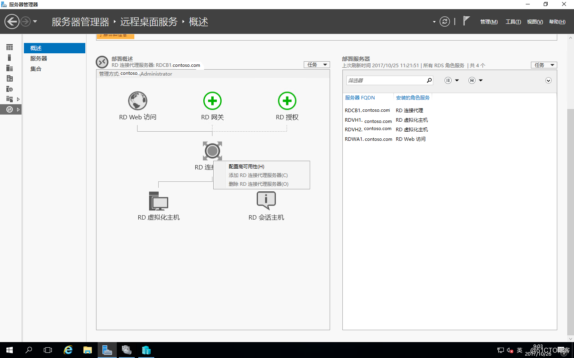Click the main vertical scrollbar
574x358 pixels.
(x=570, y=222)
